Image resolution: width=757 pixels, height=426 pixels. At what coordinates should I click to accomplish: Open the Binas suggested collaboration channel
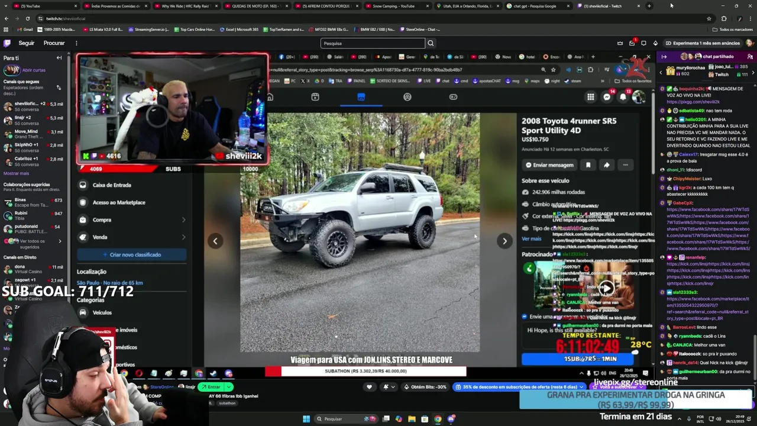pos(34,202)
